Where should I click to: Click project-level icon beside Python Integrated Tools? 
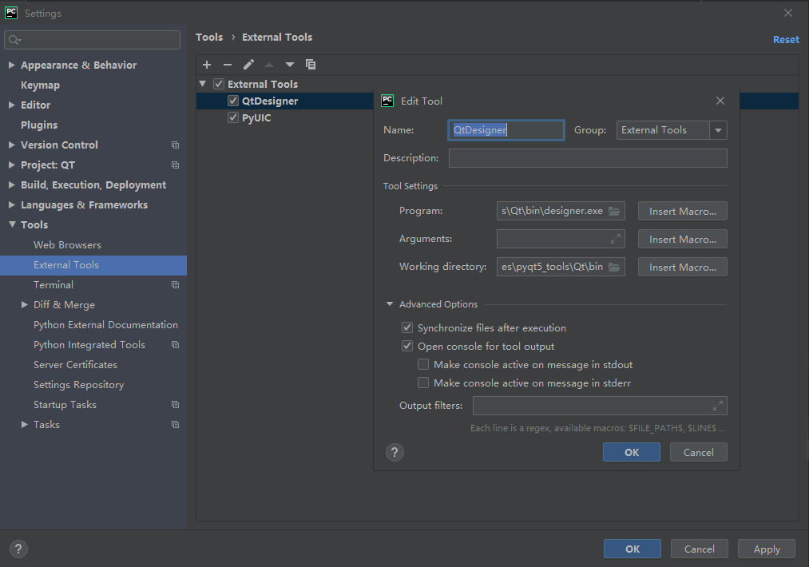coord(176,345)
